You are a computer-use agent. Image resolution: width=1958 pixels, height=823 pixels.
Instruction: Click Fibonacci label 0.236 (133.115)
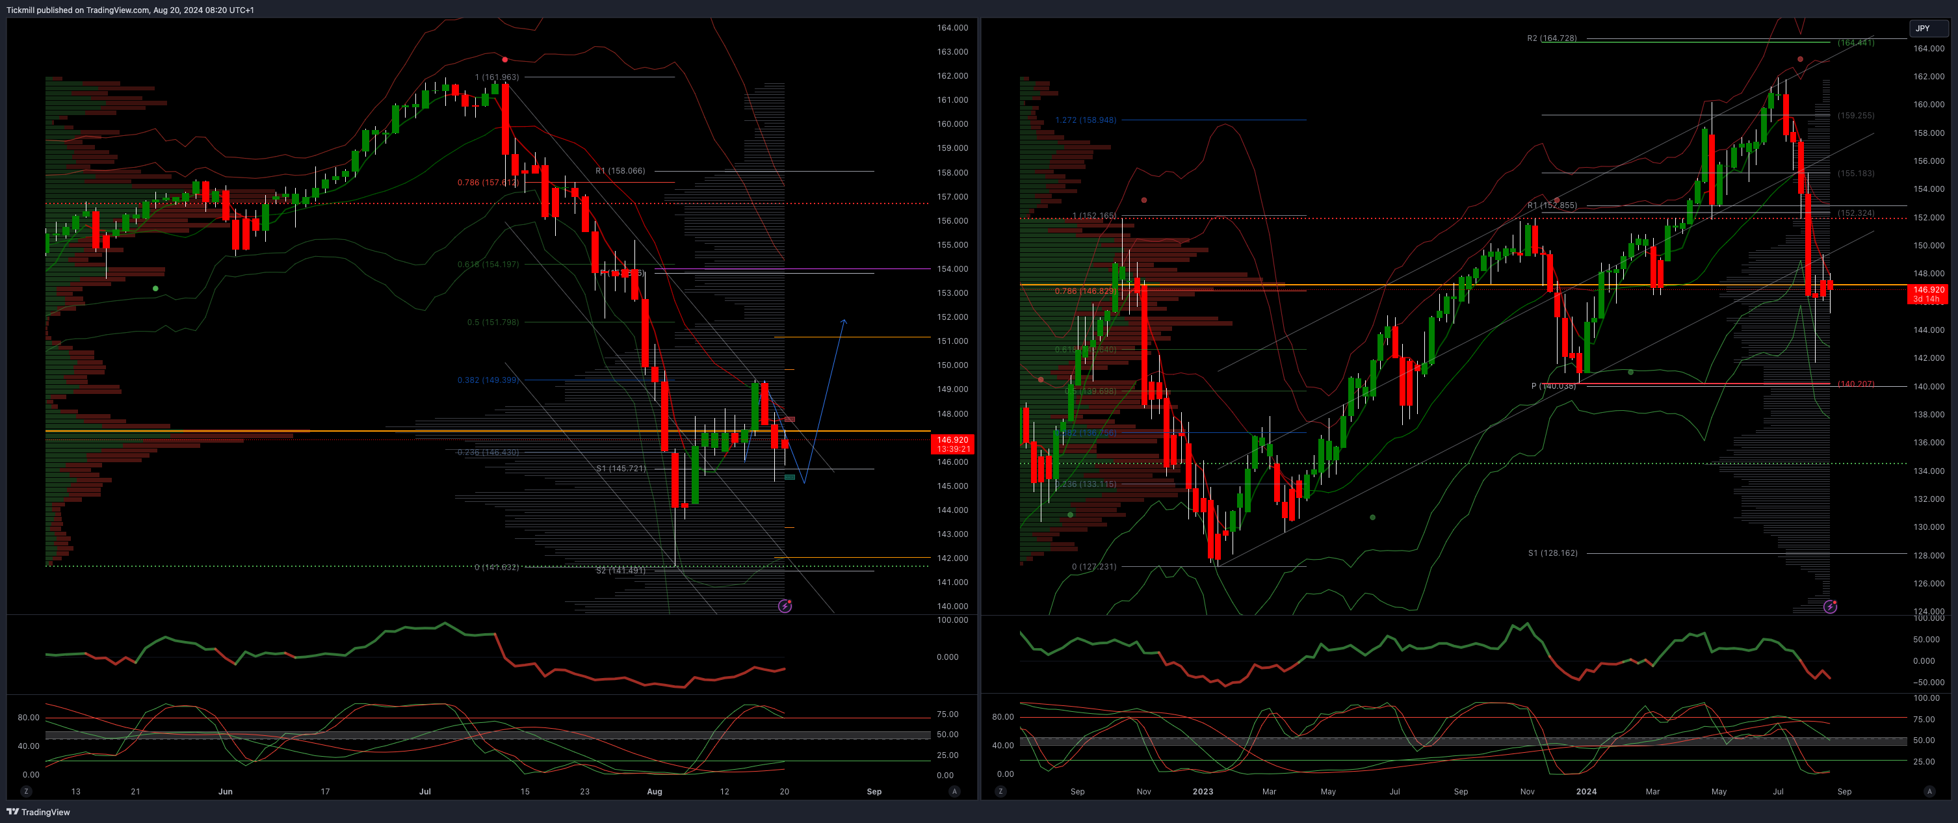click(x=1086, y=484)
